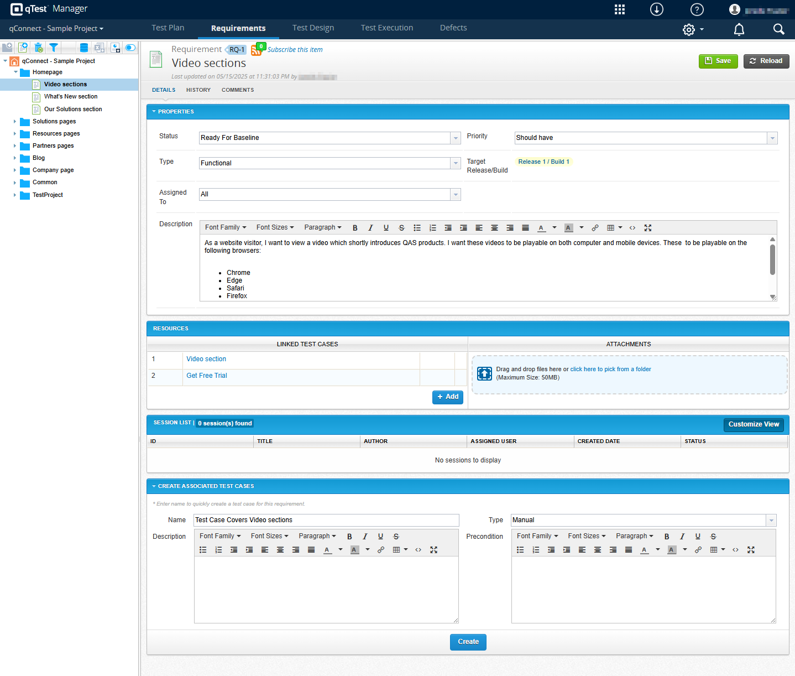Open the Get Free Trial test case link
This screenshot has width=795, height=676.
point(207,376)
